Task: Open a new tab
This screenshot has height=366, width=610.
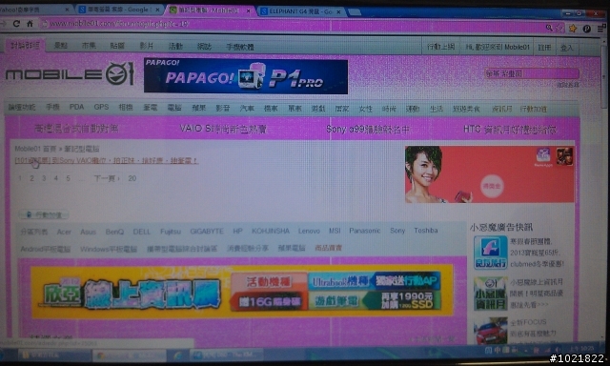Action: pos(355,12)
